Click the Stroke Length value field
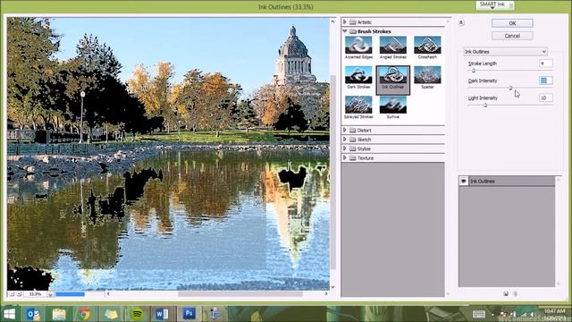Viewport: 572px width, 322px height. pos(546,64)
